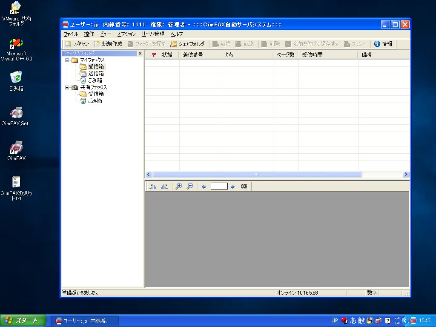Collapse the 共有ファックス tree node
The height and width of the screenshot is (327, 436).
click(67, 87)
